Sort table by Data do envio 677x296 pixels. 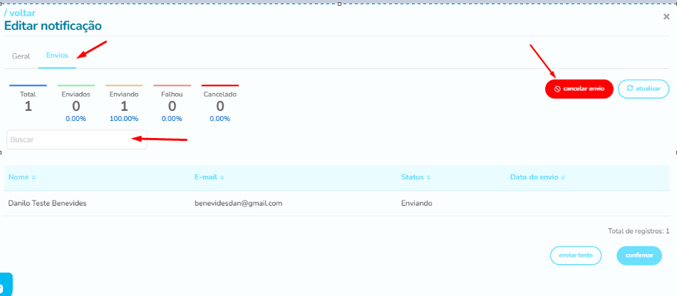[x=537, y=177]
